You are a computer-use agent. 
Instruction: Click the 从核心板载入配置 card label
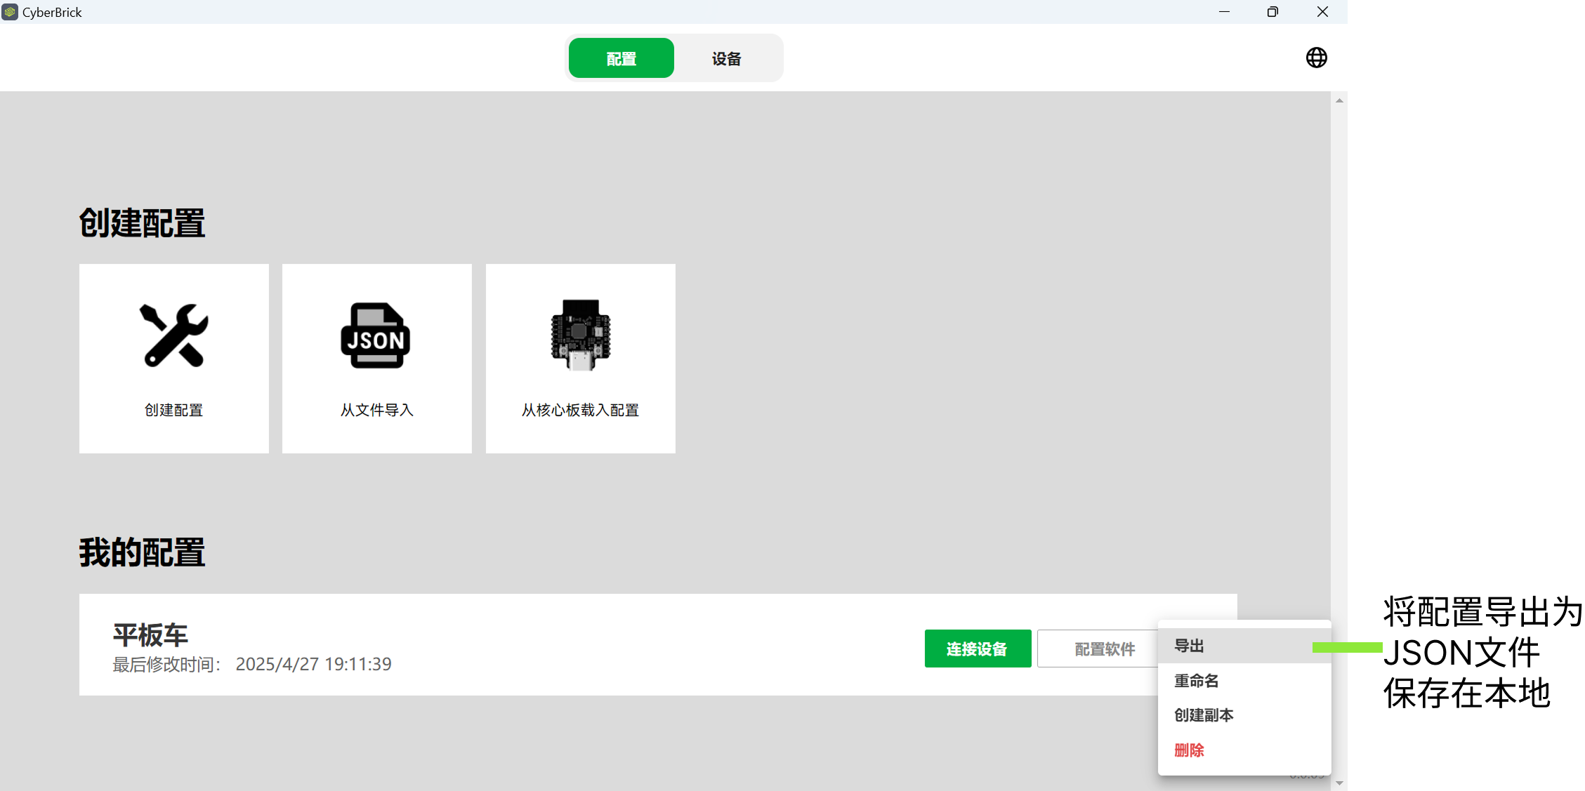click(580, 410)
